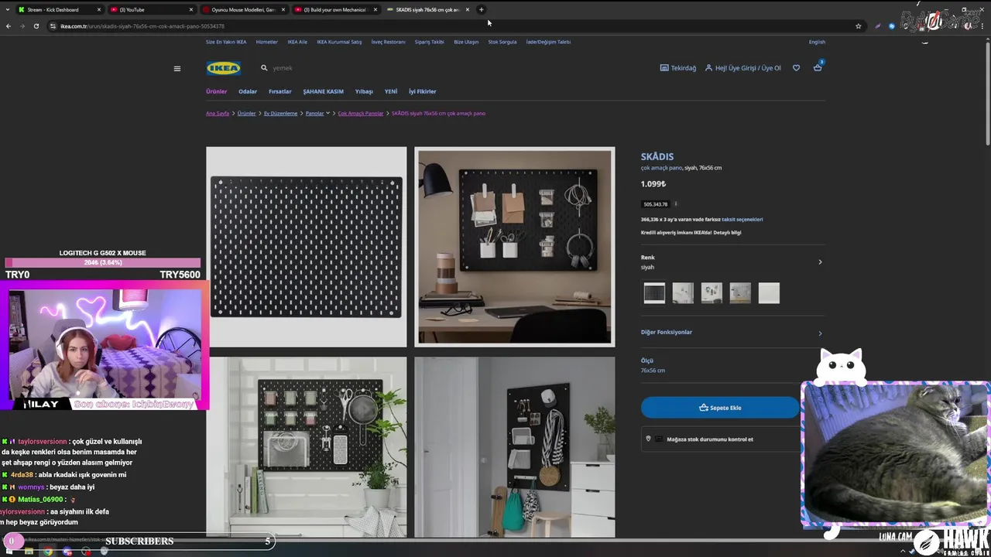The image size is (991, 557).
Task: Click Hizmetler top link
Action: pos(267,42)
